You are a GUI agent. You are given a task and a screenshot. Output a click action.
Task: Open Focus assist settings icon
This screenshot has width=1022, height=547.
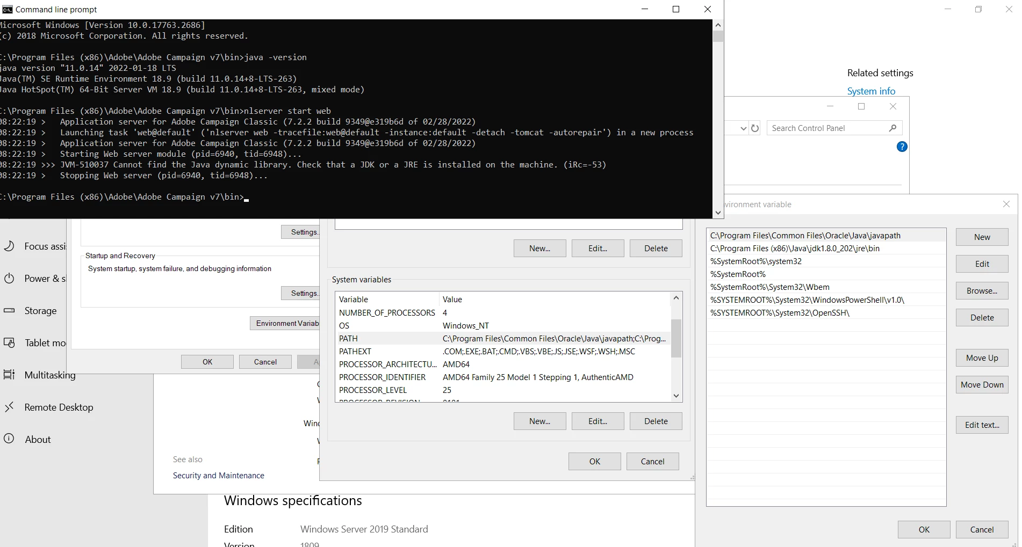point(9,246)
